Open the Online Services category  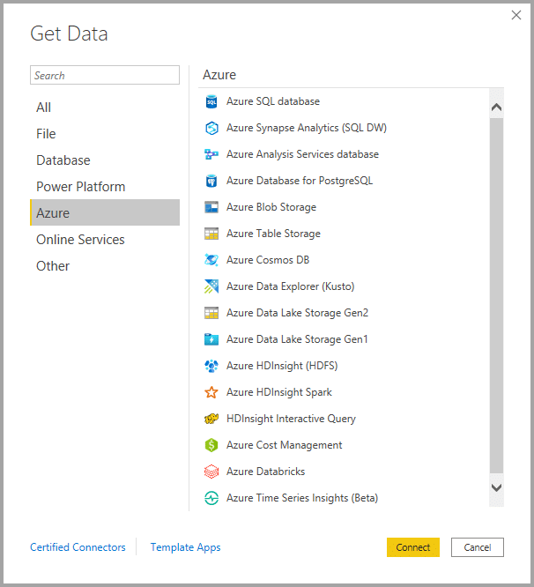[x=80, y=240]
